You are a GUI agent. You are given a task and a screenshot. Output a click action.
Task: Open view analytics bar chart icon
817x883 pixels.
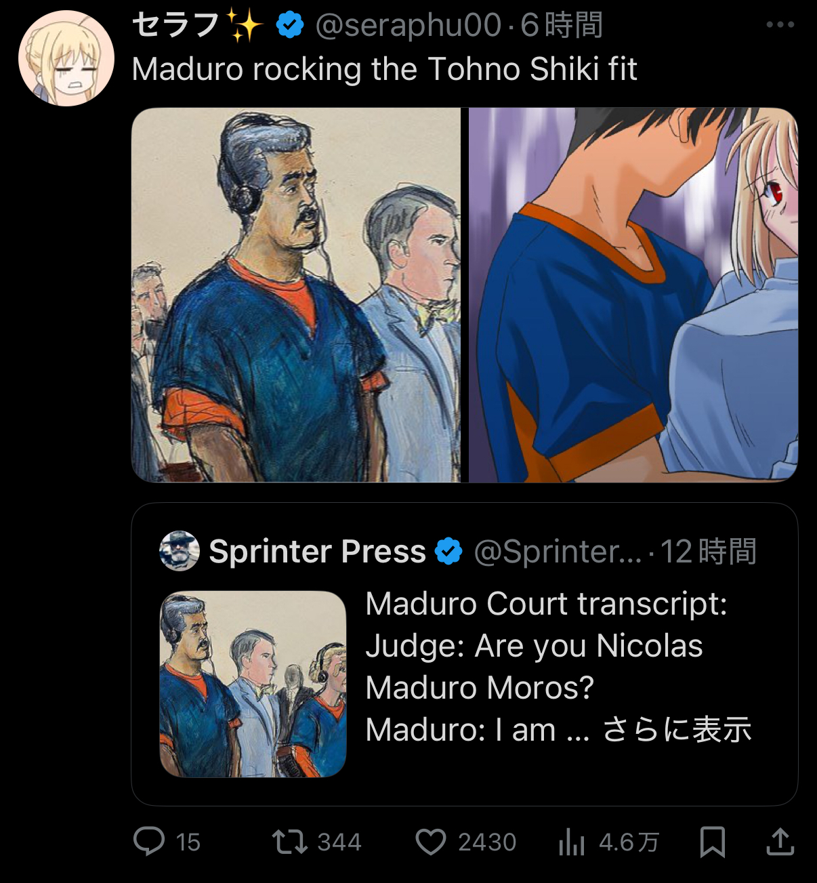[x=572, y=842]
